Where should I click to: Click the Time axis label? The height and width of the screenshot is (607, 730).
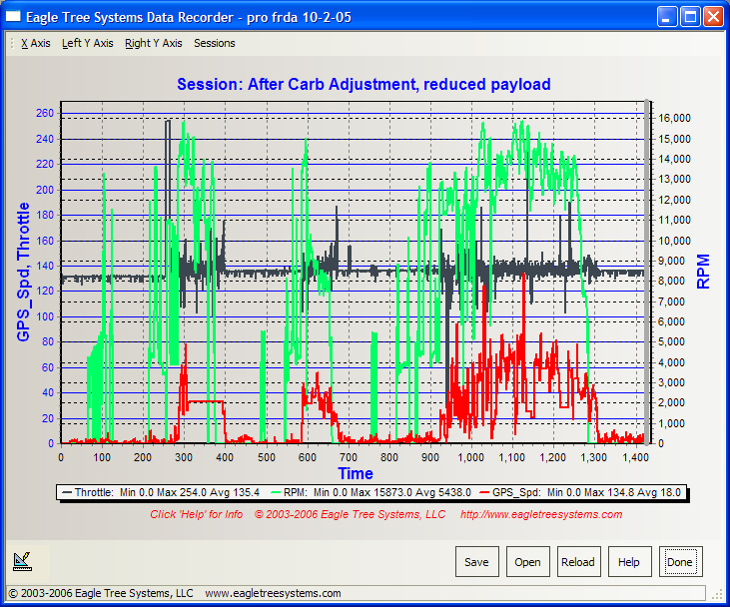(x=356, y=473)
